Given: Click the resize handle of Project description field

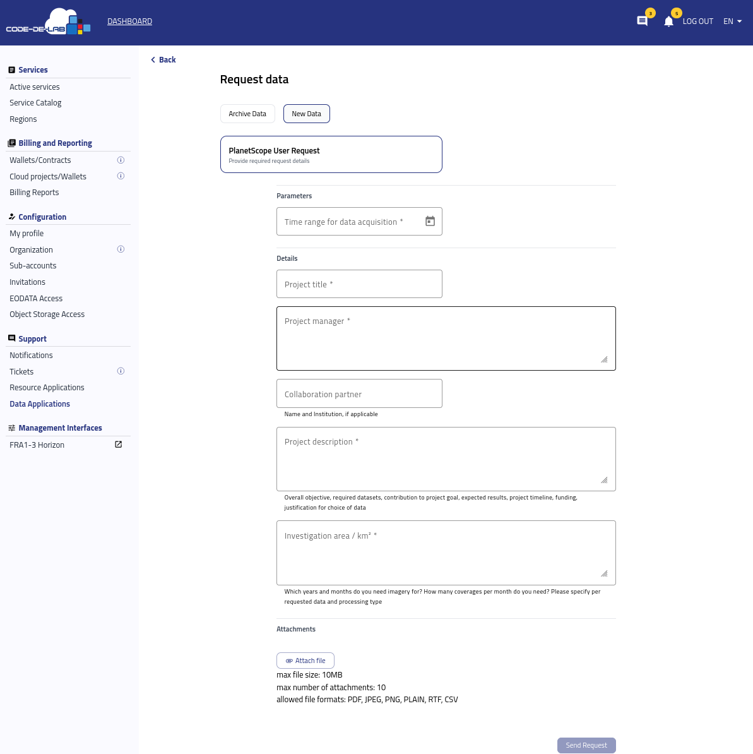Looking at the screenshot, I should point(604,480).
